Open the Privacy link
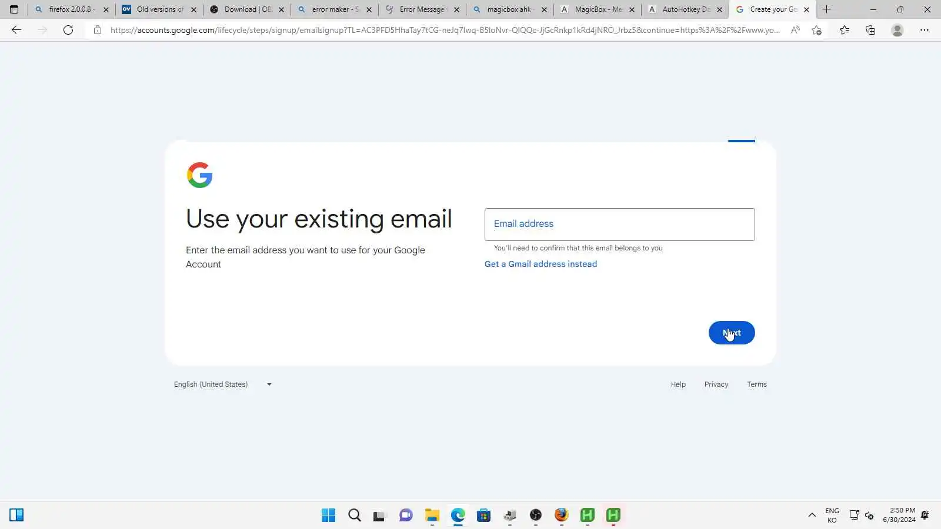 pos(716,384)
